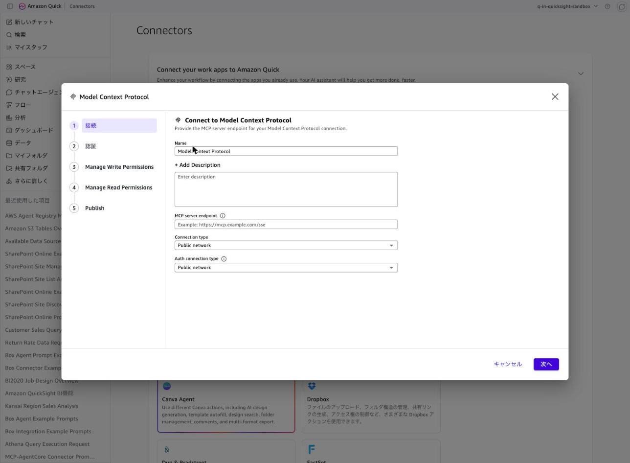Open the help question mark icon
This screenshot has height=463, width=630.
coord(607,6)
